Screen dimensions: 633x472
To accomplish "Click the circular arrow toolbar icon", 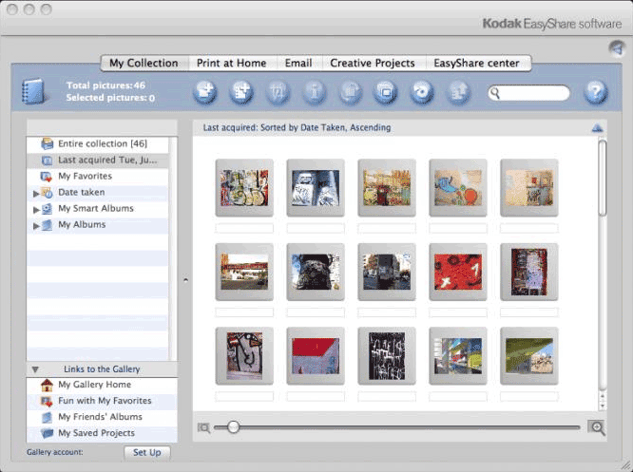I will (422, 93).
